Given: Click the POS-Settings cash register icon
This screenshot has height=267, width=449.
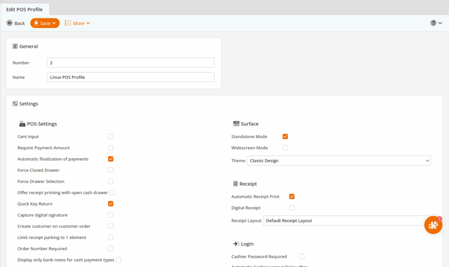Looking at the screenshot, I should click(22, 124).
